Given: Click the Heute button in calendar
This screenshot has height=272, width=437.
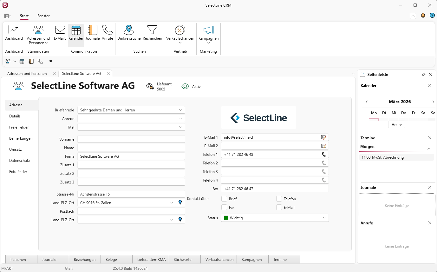Looking at the screenshot, I should (396, 125).
